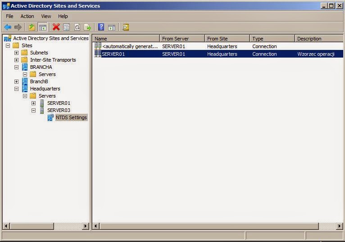Collapse the Headquarters site node

pyautogui.click(x=17, y=89)
